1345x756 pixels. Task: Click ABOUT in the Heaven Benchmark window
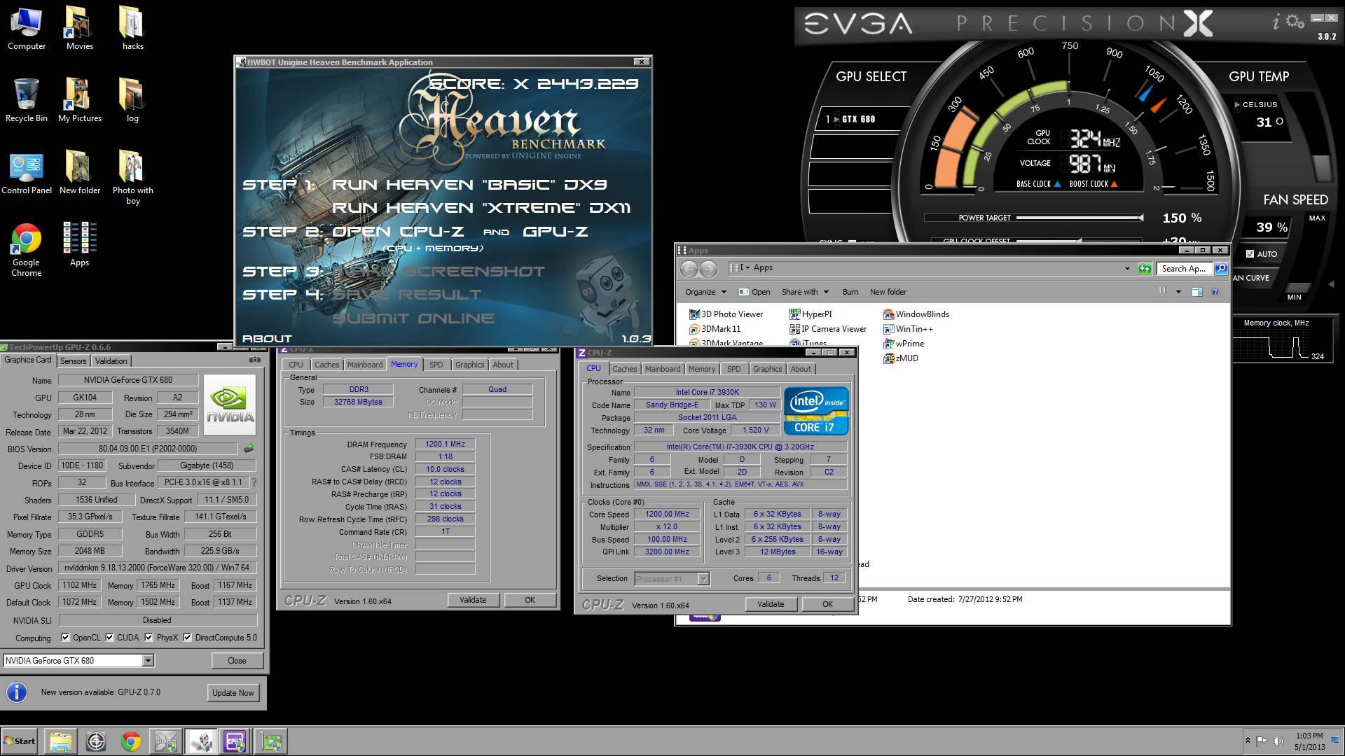[x=267, y=338]
